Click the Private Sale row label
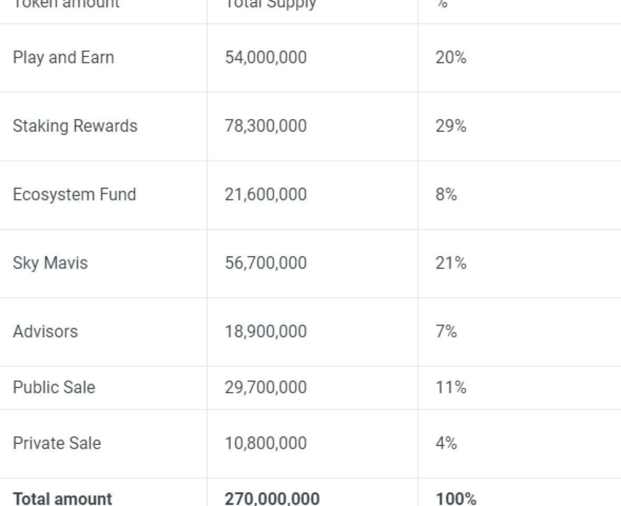This screenshot has height=506, width=621. click(57, 443)
